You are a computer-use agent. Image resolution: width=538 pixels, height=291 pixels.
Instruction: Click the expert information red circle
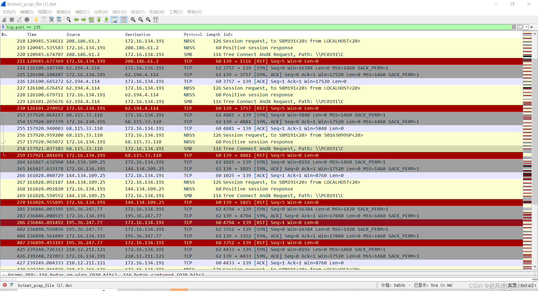[x=5, y=285]
